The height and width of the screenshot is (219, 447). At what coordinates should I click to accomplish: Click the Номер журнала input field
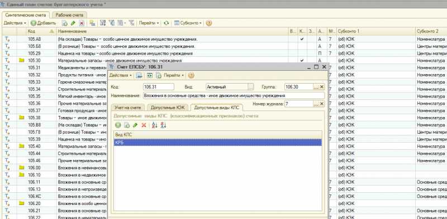pos(299,104)
